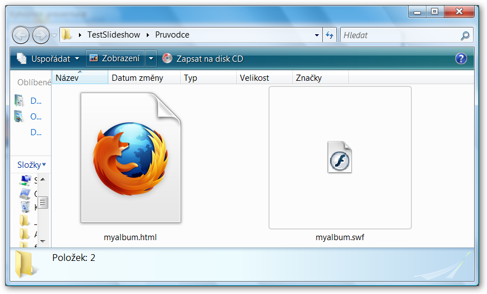The image size is (487, 294).
Task: Click folder tree scrollbar down arrow
Action: click(x=43, y=241)
